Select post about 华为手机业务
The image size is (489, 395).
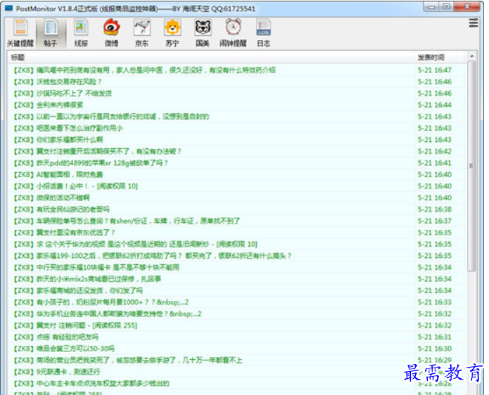107,313
